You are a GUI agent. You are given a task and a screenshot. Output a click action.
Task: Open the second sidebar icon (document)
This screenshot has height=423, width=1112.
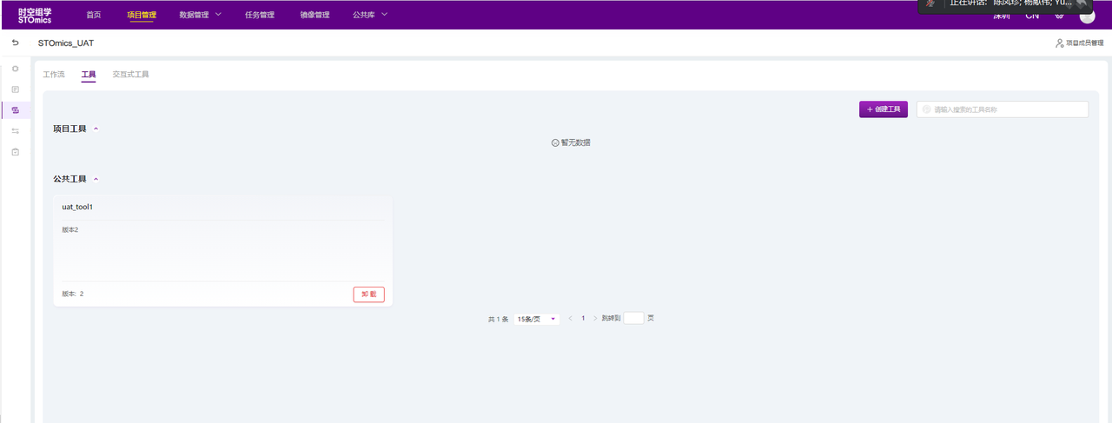click(x=15, y=89)
